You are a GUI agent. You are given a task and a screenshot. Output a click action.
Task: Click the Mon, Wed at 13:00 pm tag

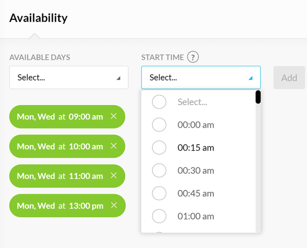point(60,206)
